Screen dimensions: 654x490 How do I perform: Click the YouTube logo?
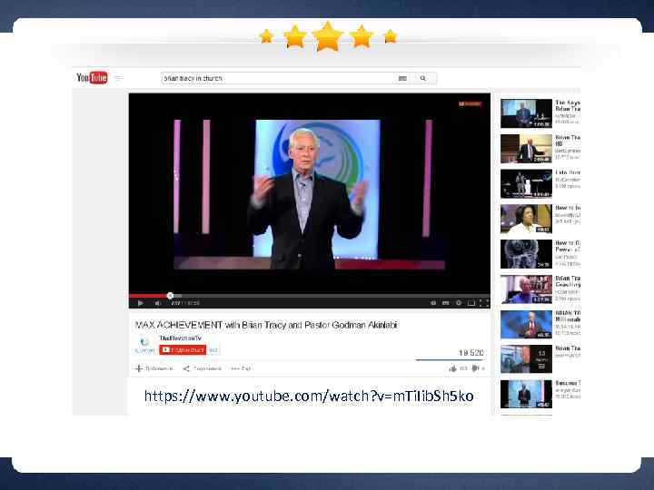[92, 78]
